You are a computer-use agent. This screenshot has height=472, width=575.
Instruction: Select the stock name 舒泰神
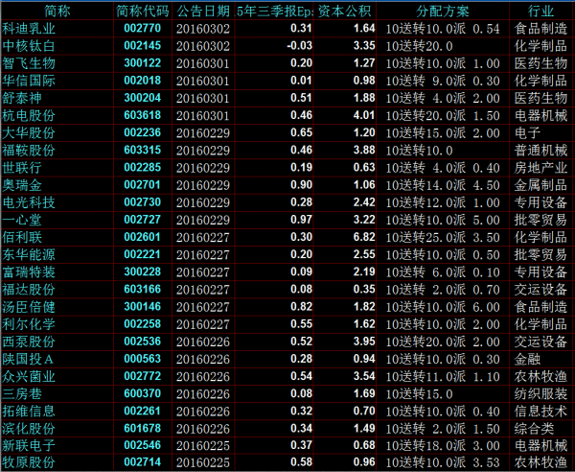(x=22, y=98)
